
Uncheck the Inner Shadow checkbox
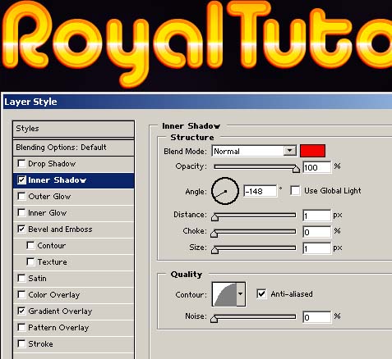point(21,179)
